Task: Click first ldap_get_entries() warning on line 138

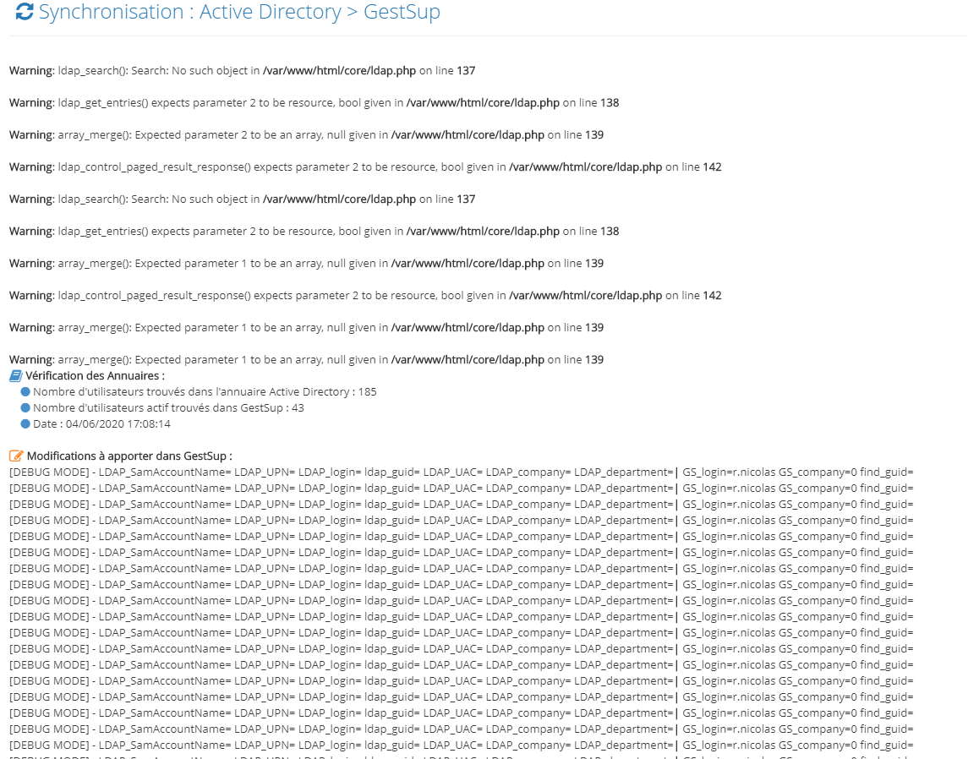Action: pos(314,103)
